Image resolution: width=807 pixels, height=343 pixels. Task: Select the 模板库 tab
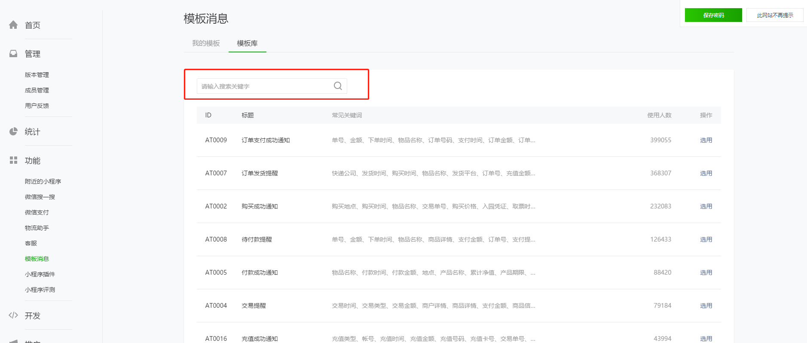tap(247, 43)
